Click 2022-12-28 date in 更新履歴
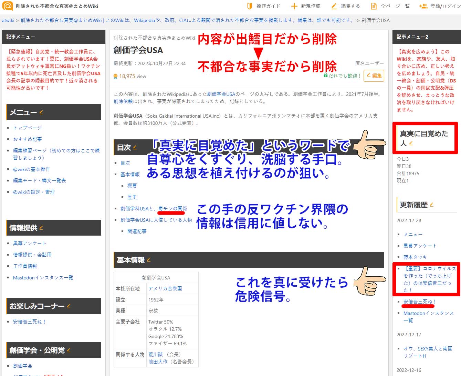 [409, 220]
